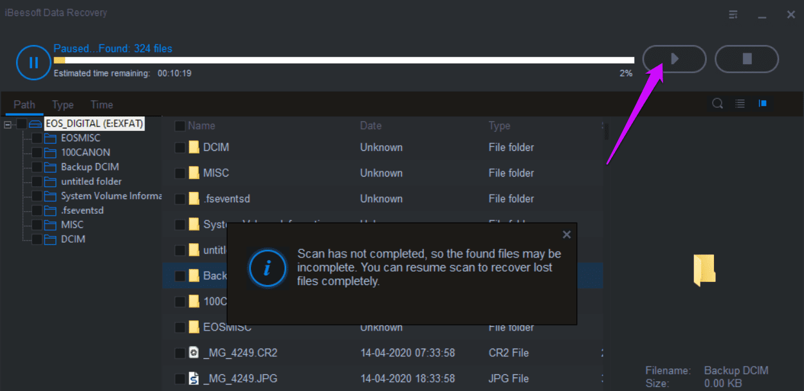
Task: Tick checkbox for untitled folder in tree
Action: pyautogui.click(x=37, y=181)
